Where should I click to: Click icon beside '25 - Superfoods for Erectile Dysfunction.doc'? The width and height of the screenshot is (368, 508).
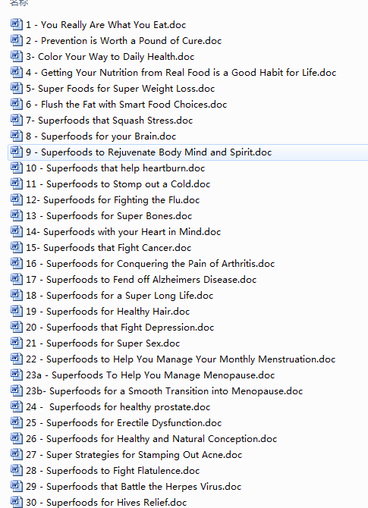[17, 422]
